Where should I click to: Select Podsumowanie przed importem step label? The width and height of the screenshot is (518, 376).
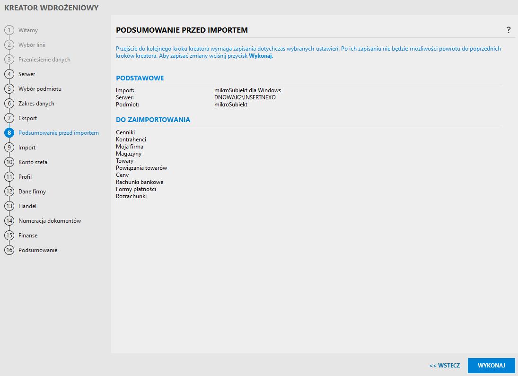(59, 133)
